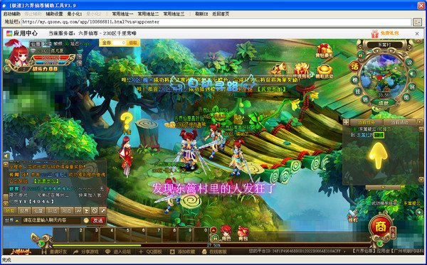Open the treasure chest 黄钻豪礼 icon
427x265 pixels.
[325, 51]
